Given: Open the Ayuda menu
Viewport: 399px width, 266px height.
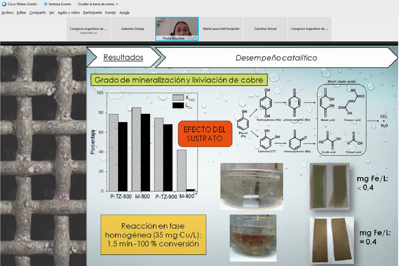Looking at the screenshot, I should tap(124, 13).
